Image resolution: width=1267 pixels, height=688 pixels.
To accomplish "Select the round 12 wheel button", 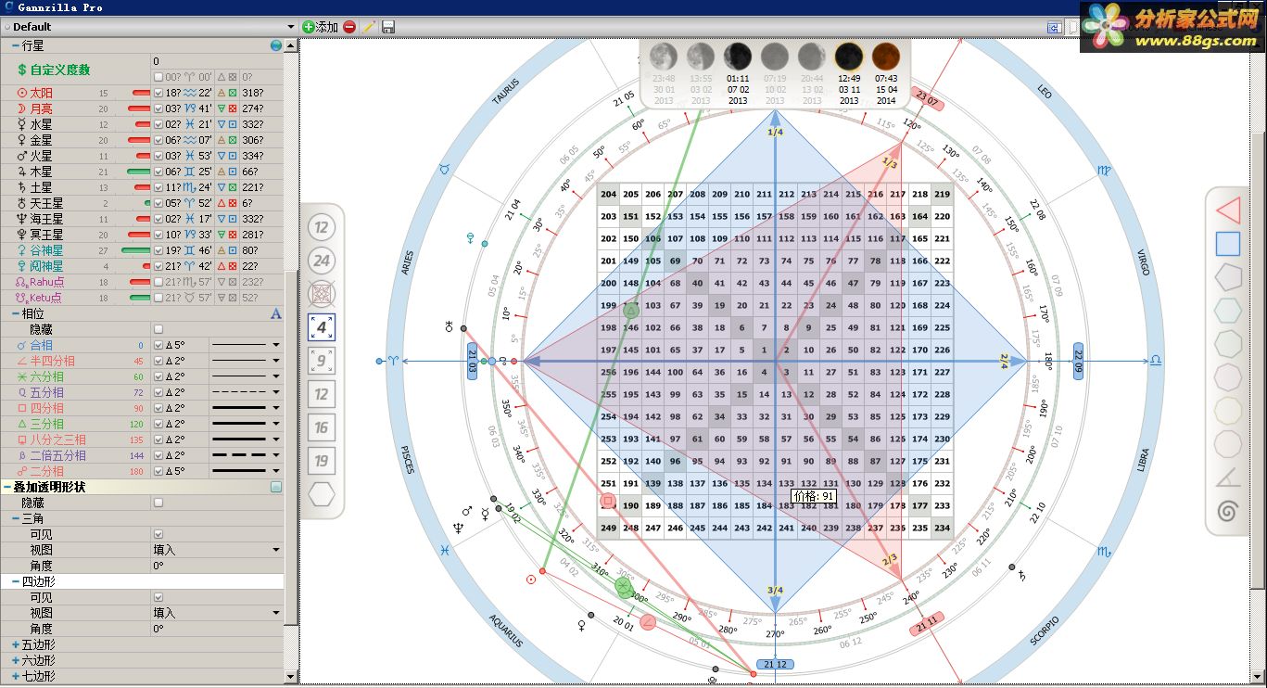I will tap(322, 227).
